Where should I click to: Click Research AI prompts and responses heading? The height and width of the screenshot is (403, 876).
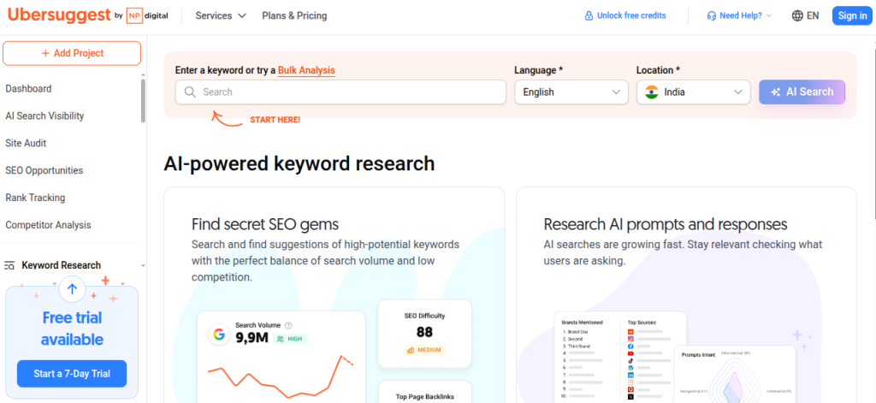click(666, 225)
